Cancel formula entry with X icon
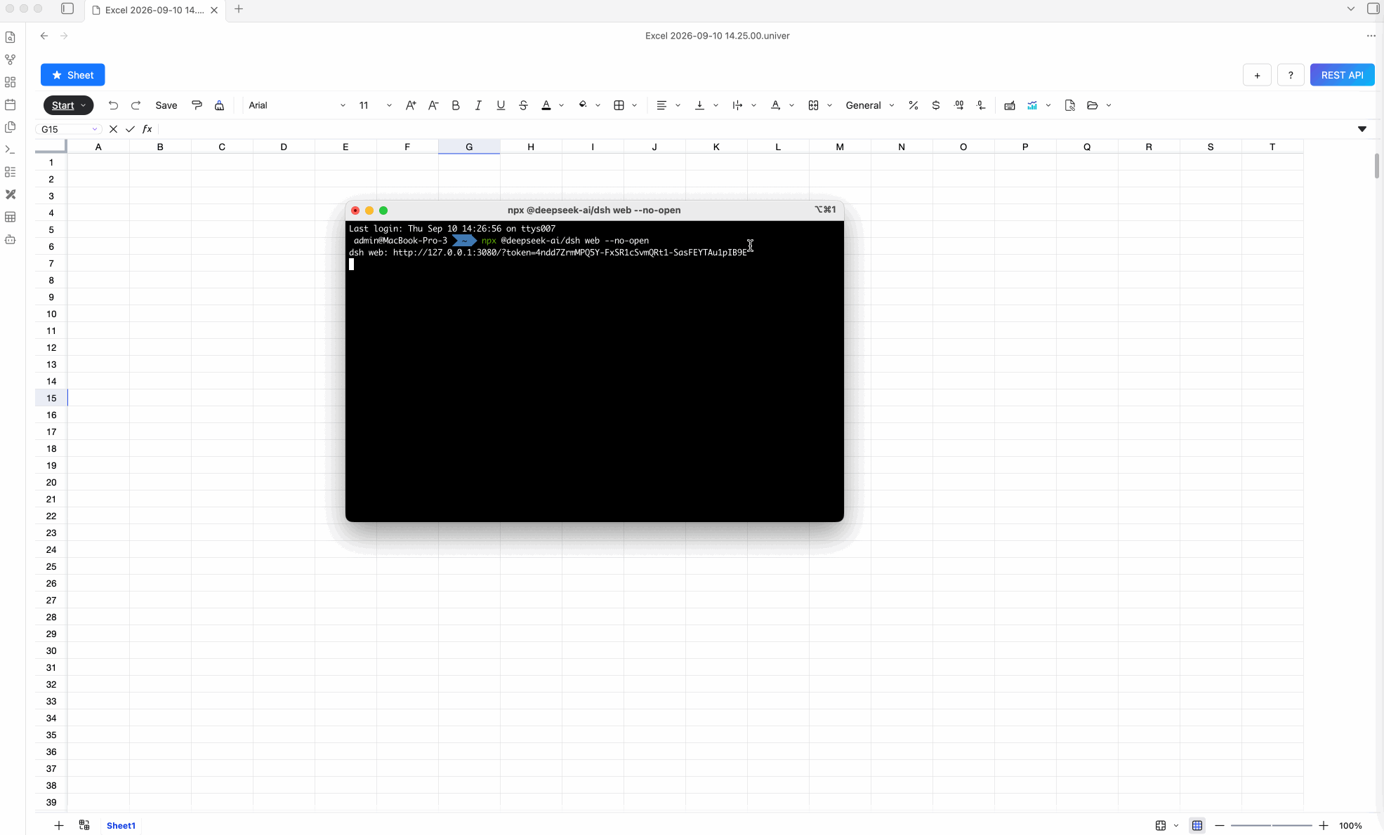 (113, 129)
